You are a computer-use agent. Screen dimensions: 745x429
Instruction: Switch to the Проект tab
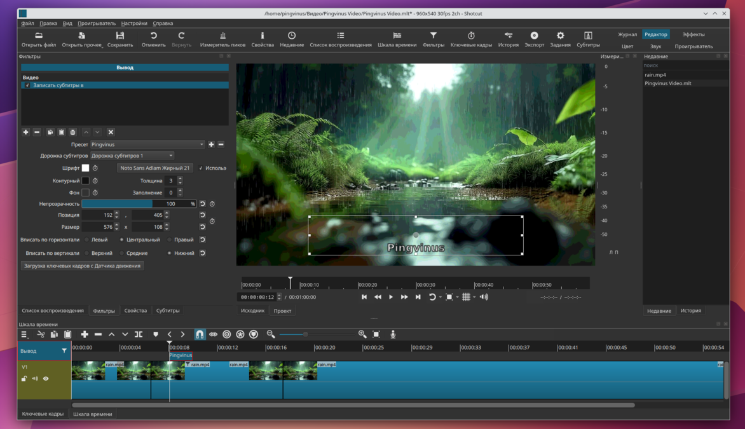tap(282, 311)
